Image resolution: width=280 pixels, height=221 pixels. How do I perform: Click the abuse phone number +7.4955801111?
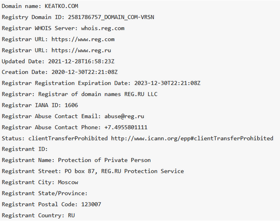tap(126, 128)
